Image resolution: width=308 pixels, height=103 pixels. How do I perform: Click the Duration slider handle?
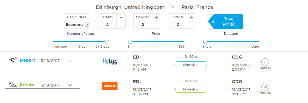pos(205,42)
